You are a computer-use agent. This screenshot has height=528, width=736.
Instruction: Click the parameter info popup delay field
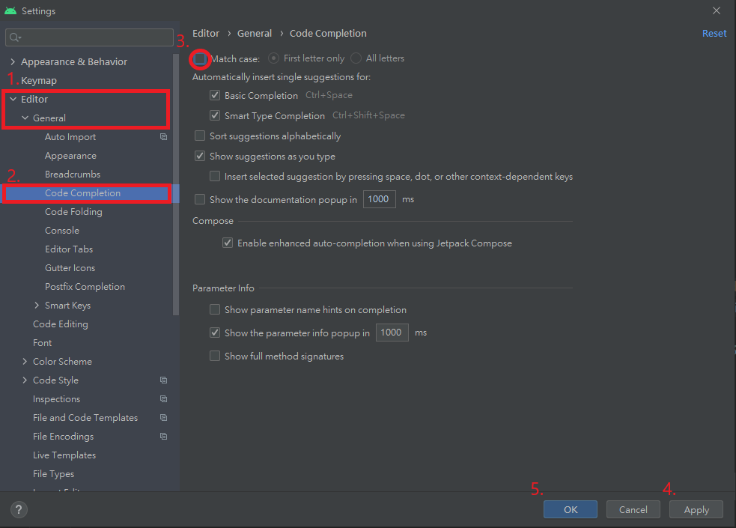(392, 333)
